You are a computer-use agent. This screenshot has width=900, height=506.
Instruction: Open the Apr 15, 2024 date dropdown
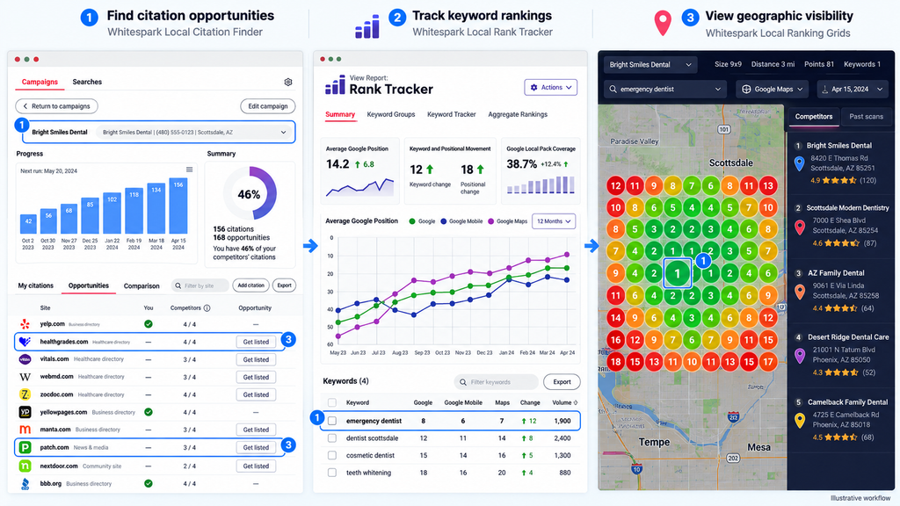click(x=852, y=90)
